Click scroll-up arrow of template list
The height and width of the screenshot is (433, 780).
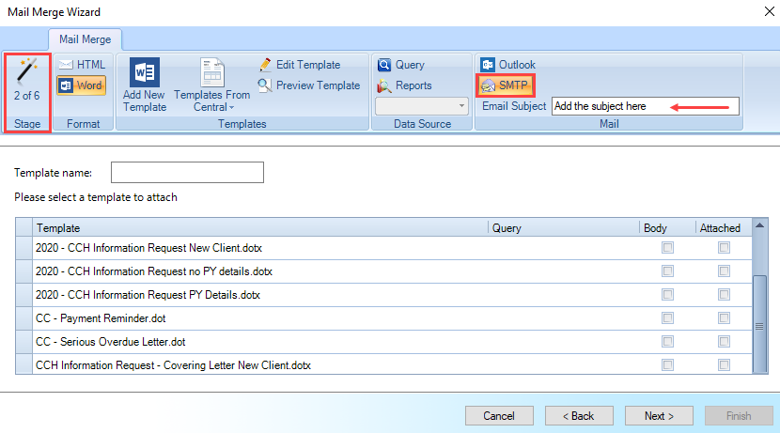pos(759,225)
